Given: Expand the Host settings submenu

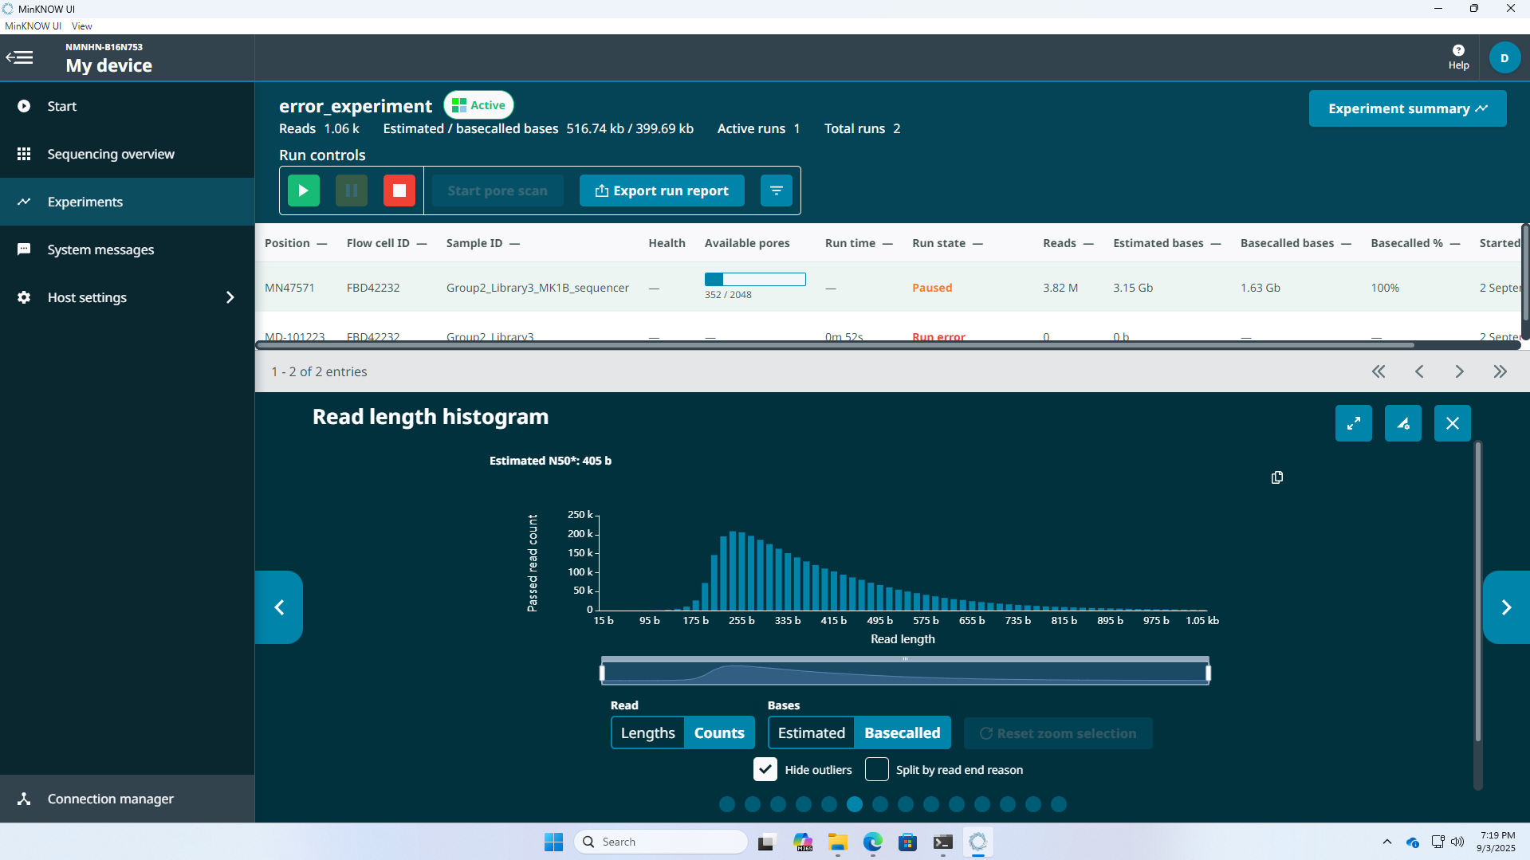Looking at the screenshot, I should [230, 297].
